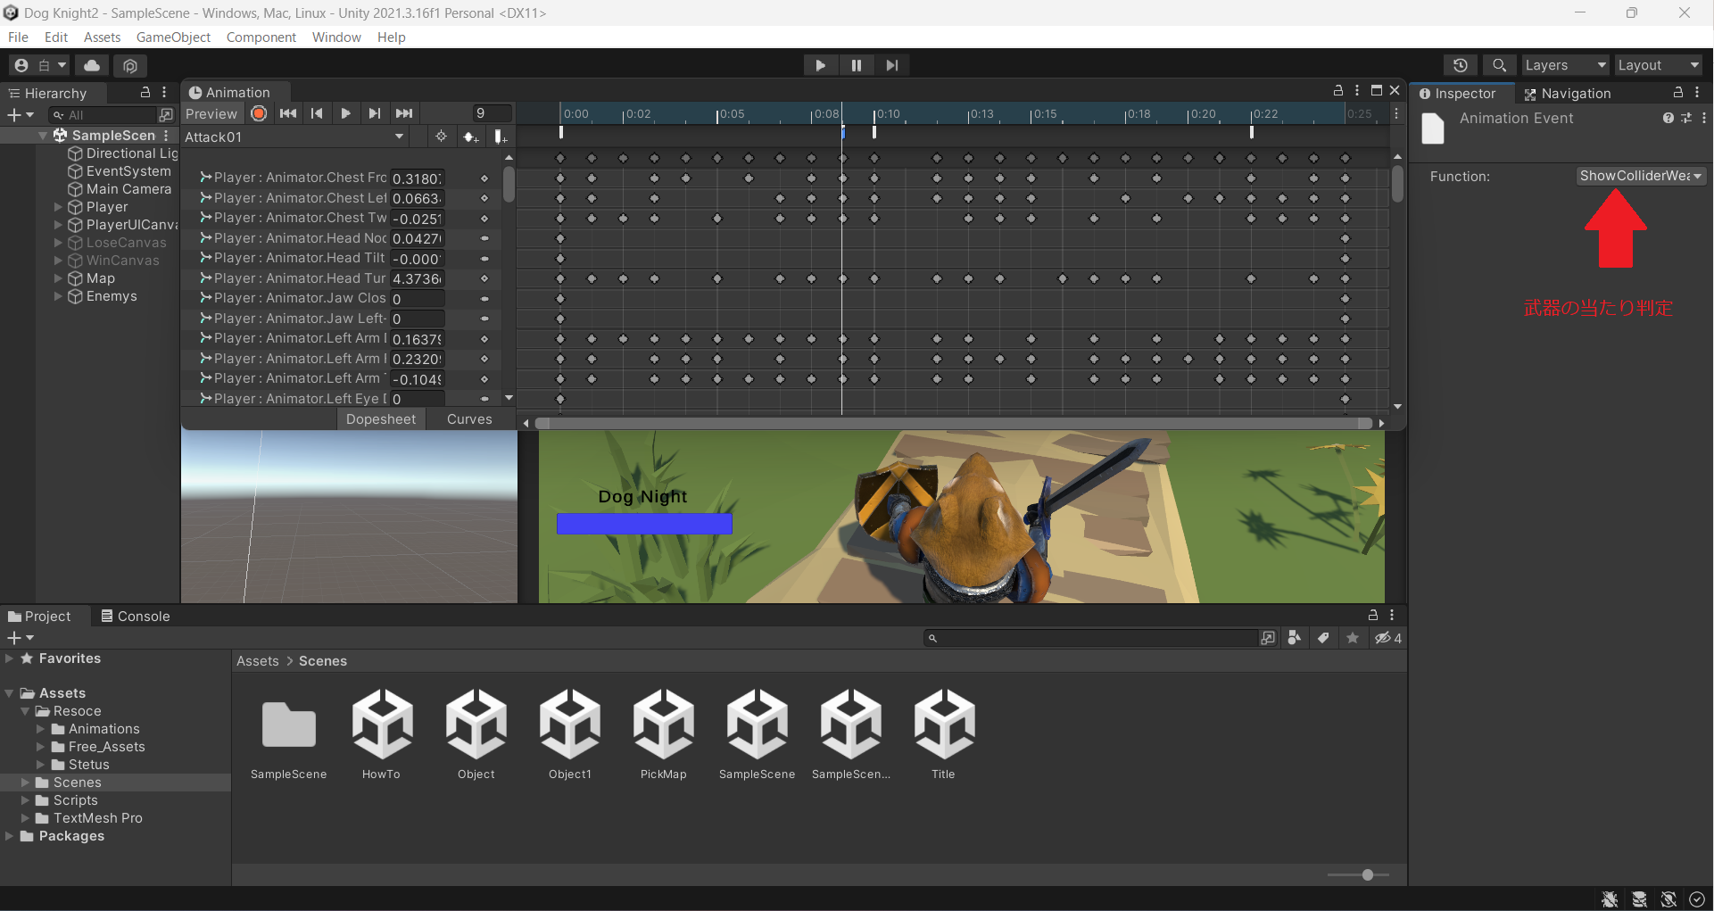Toggle the Preview button in Animation
This screenshot has height=911, width=1714.
[x=211, y=113]
